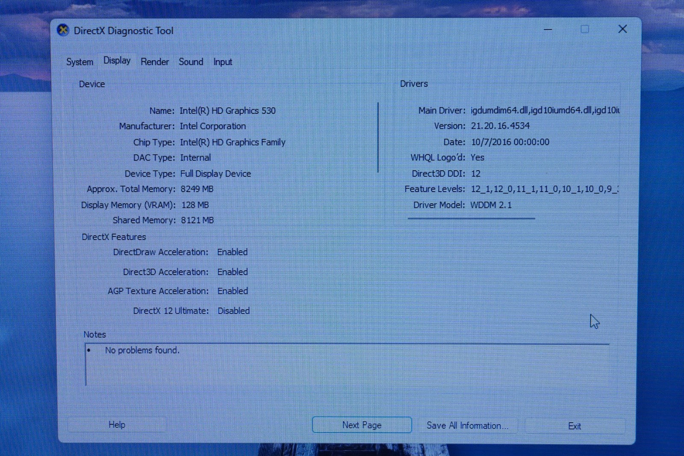The height and width of the screenshot is (456, 684).
Task: Click the DirectX logo icon in the title bar
Action: (x=63, y=30)
